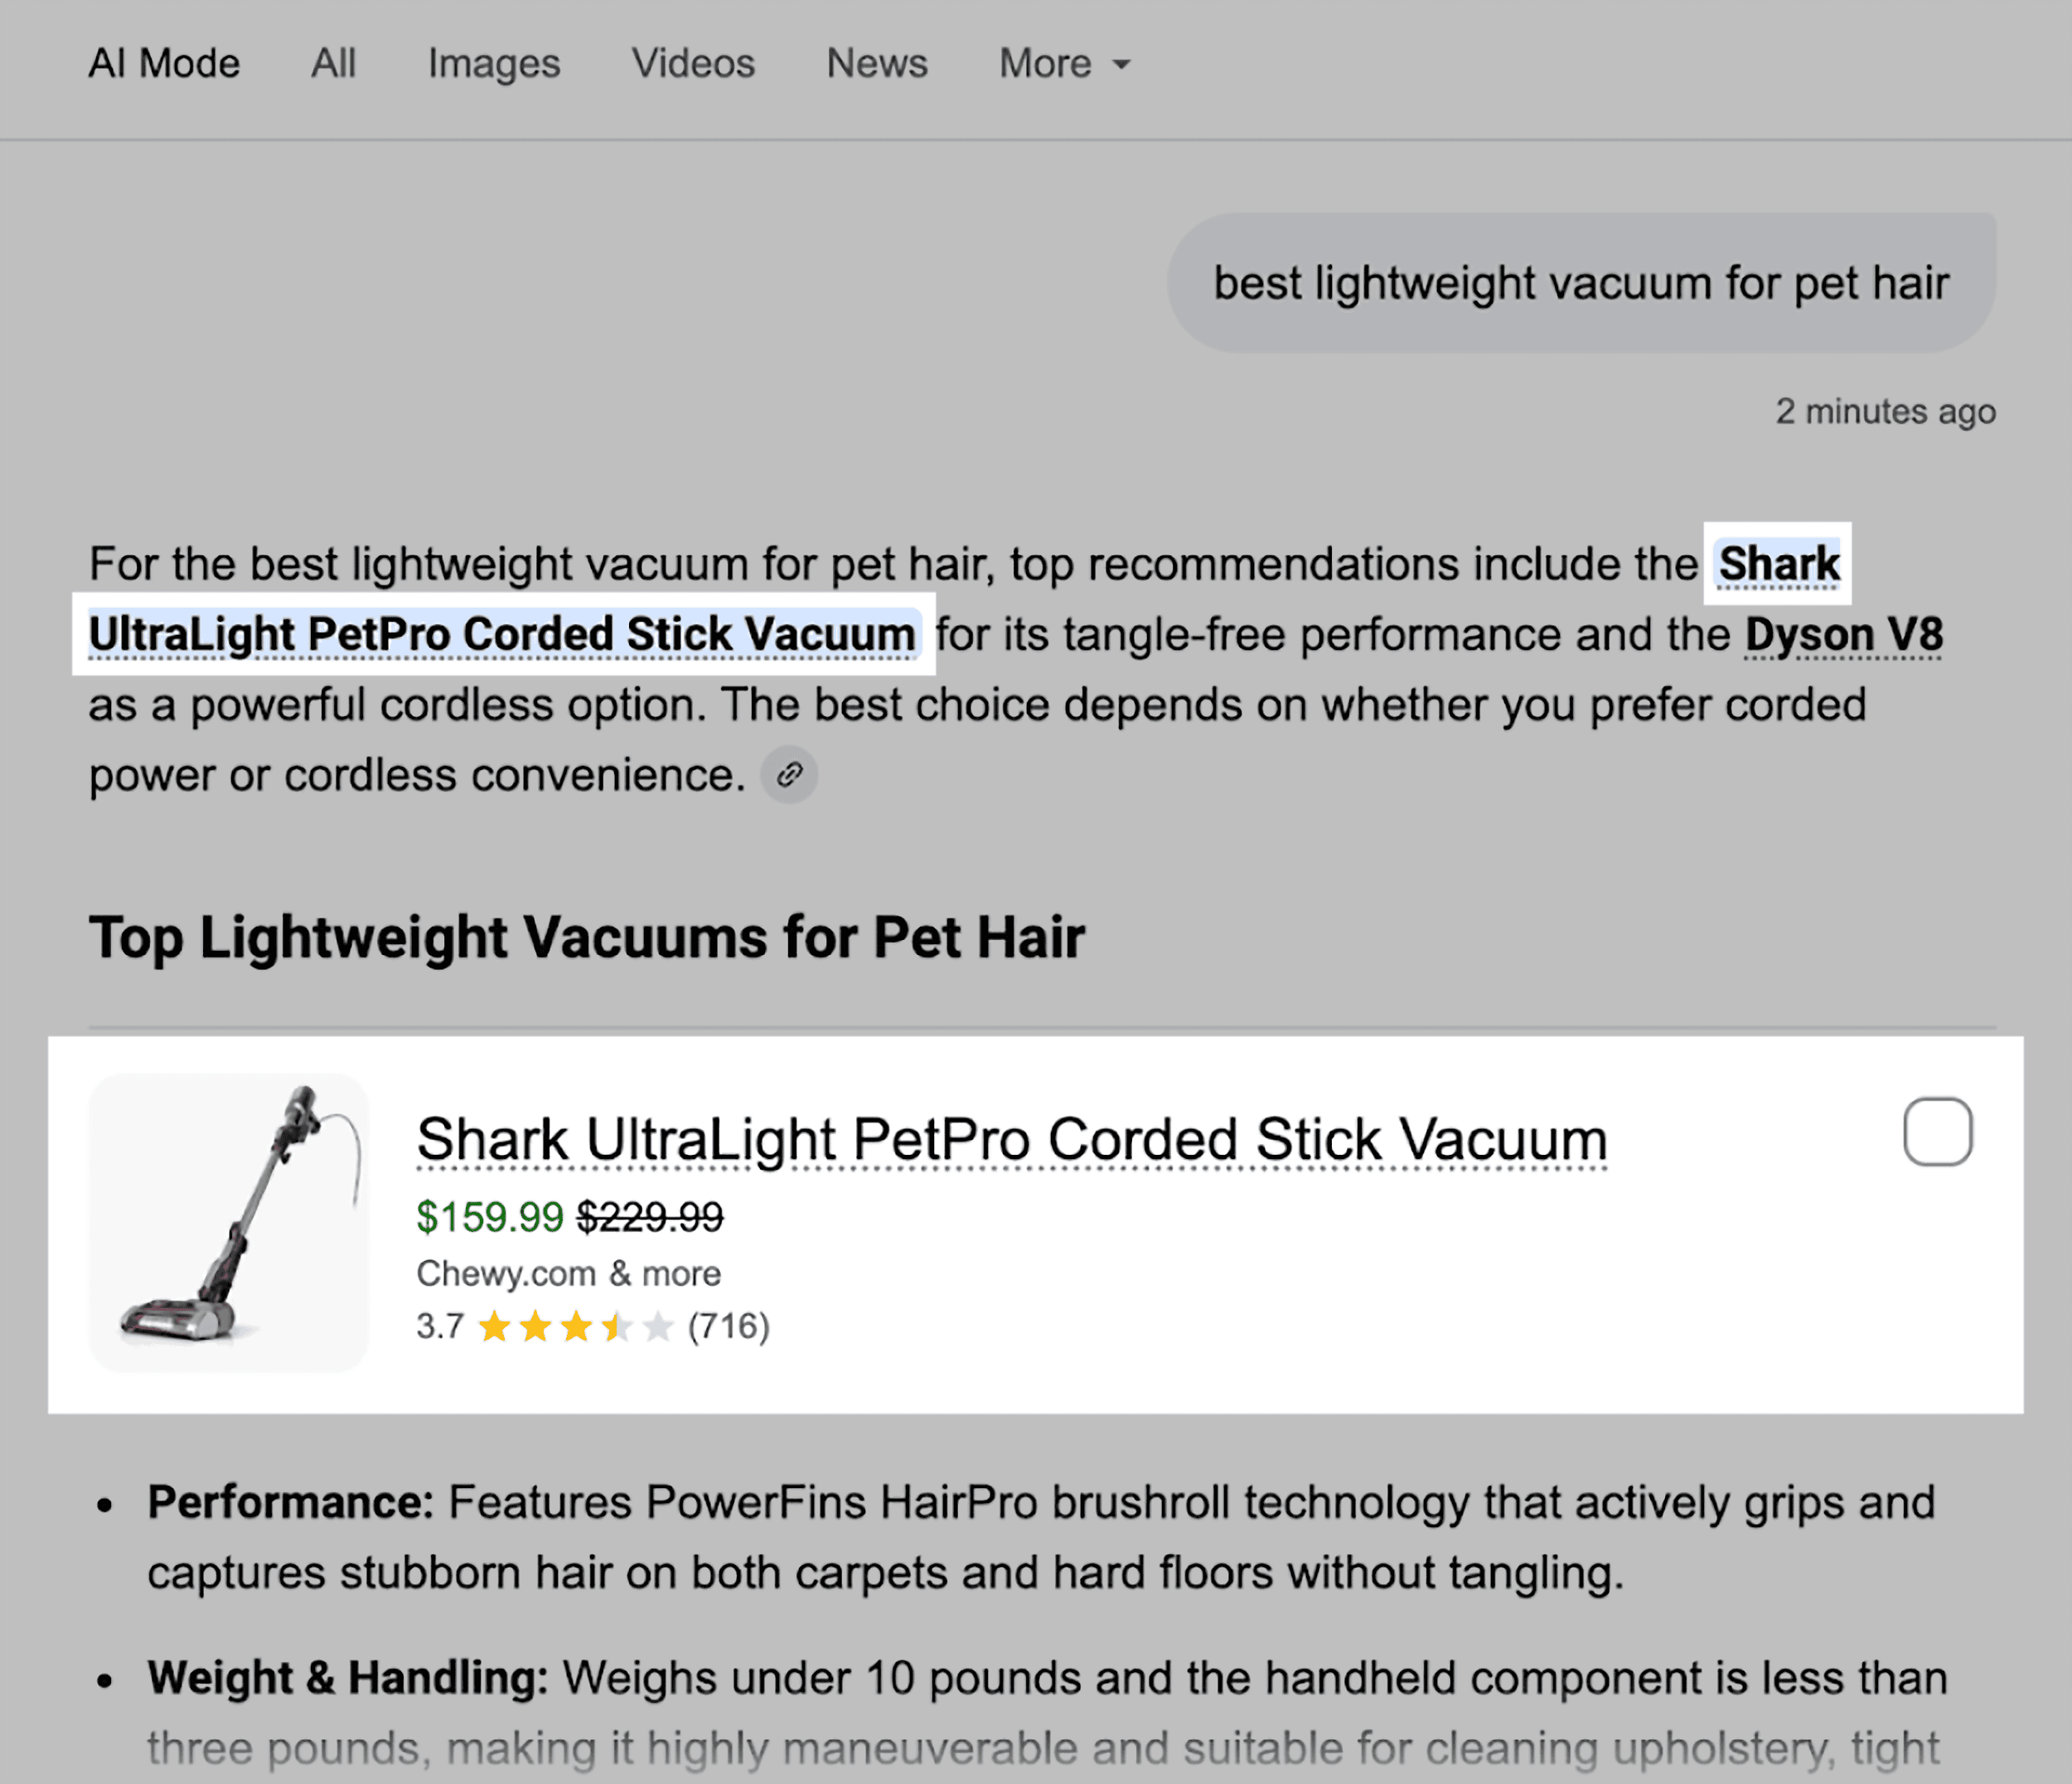
Task: Select the All search tab
Action: click(x=334, y=64)
